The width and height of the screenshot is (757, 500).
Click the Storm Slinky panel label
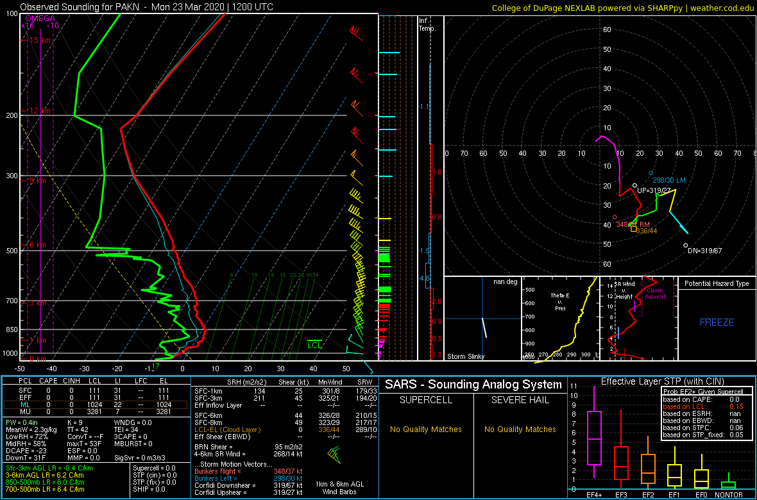(x=466, y=356)
